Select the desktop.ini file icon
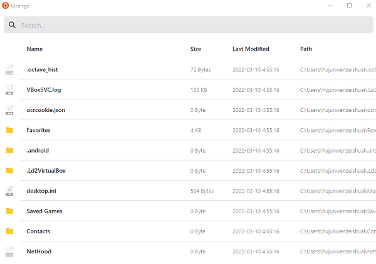376x264 pixels. 9,191
